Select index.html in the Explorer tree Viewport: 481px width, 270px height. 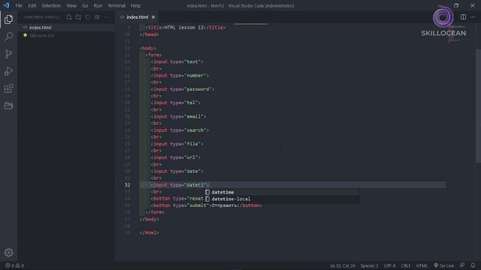pos(65,28)
